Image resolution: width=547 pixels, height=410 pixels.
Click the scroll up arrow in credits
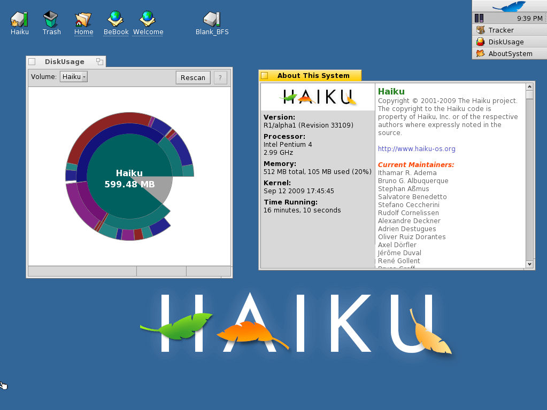(529, 86)
